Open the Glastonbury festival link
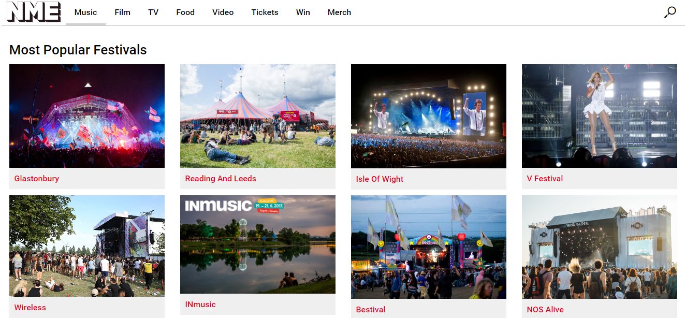 (x=37, y=179)
